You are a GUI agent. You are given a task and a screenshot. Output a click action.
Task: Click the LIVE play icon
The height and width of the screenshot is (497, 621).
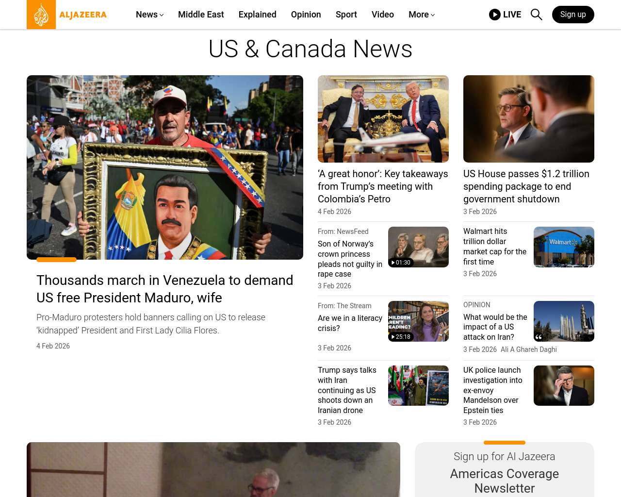pos(494,15)
